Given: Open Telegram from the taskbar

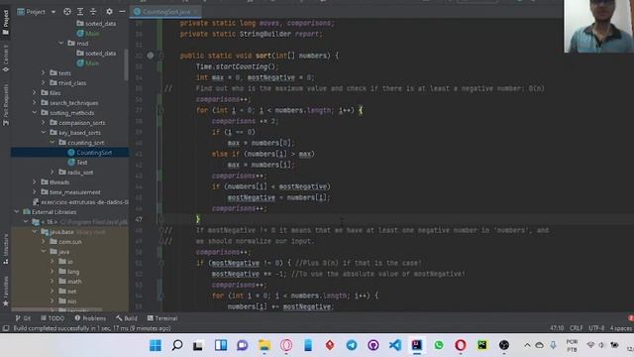Looking at the screenshot, I should coord(352,345).
